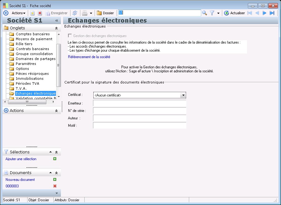Click the magnifier search icon in toolbar

(204, 13)
